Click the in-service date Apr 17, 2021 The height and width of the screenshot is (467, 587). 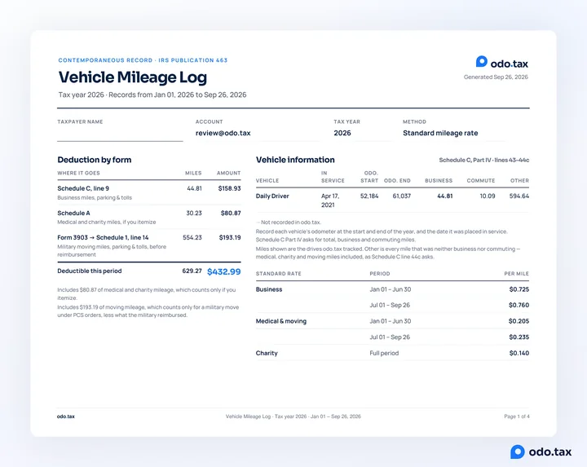coord(330,200)
